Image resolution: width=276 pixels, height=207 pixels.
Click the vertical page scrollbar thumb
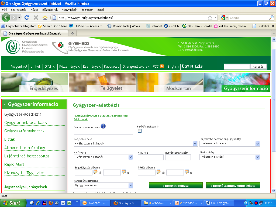click(274, 100)
